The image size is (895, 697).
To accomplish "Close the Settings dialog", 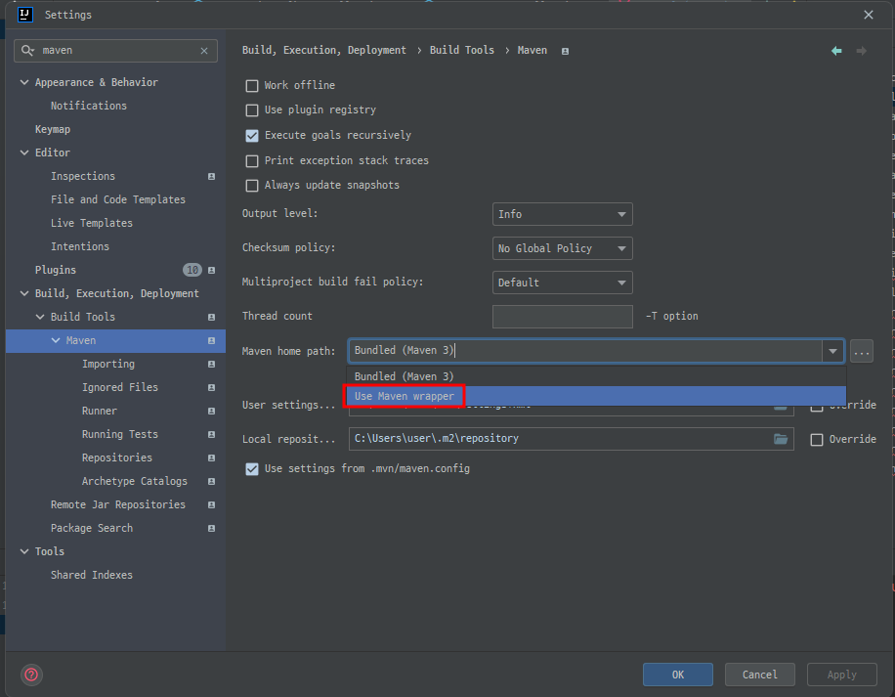I will click(x=869, y=15).
